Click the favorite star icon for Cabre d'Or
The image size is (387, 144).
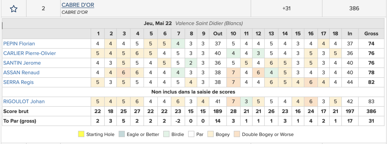tap(14, 9)
